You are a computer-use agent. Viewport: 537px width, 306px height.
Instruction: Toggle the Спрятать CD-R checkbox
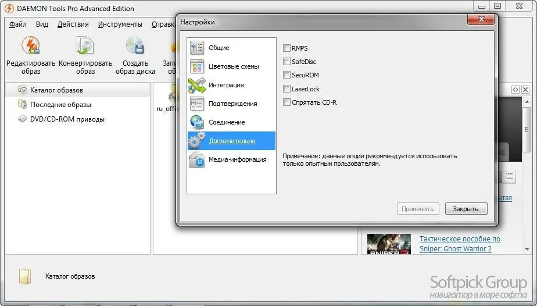click(287, 102)
